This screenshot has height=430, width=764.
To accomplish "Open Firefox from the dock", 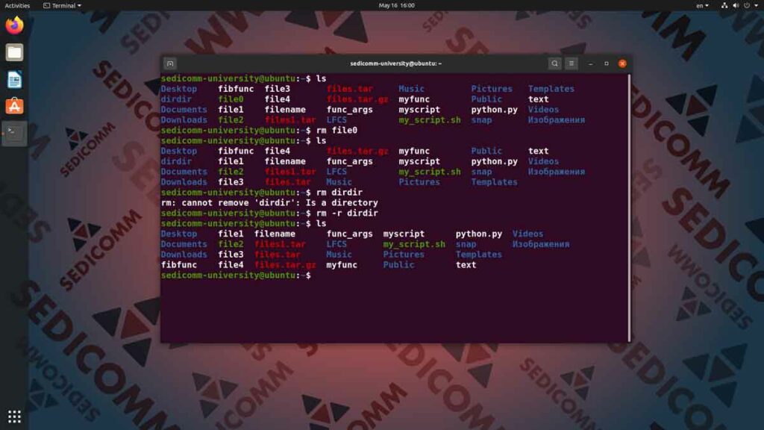I will click(14, 25).
